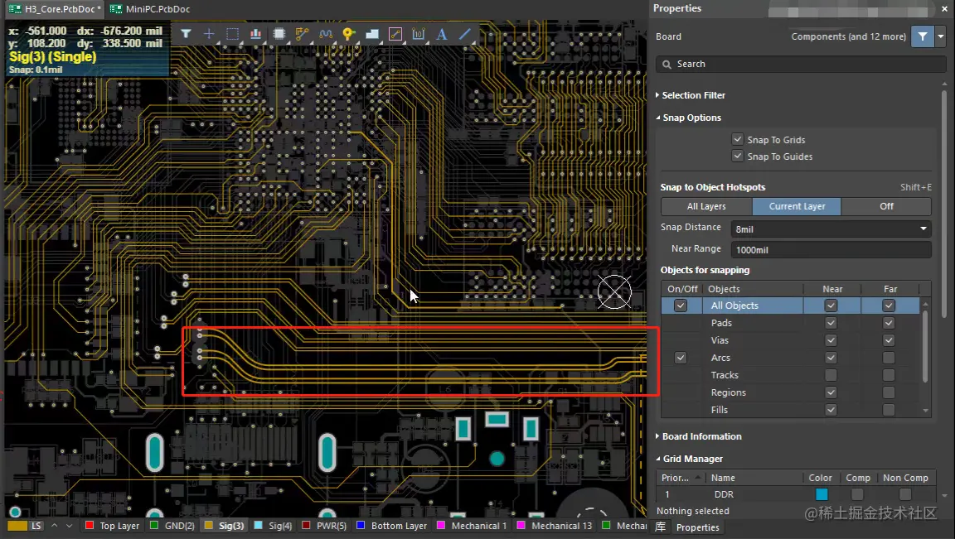Switch to the GND(2) layer tab

coord(172,526)
